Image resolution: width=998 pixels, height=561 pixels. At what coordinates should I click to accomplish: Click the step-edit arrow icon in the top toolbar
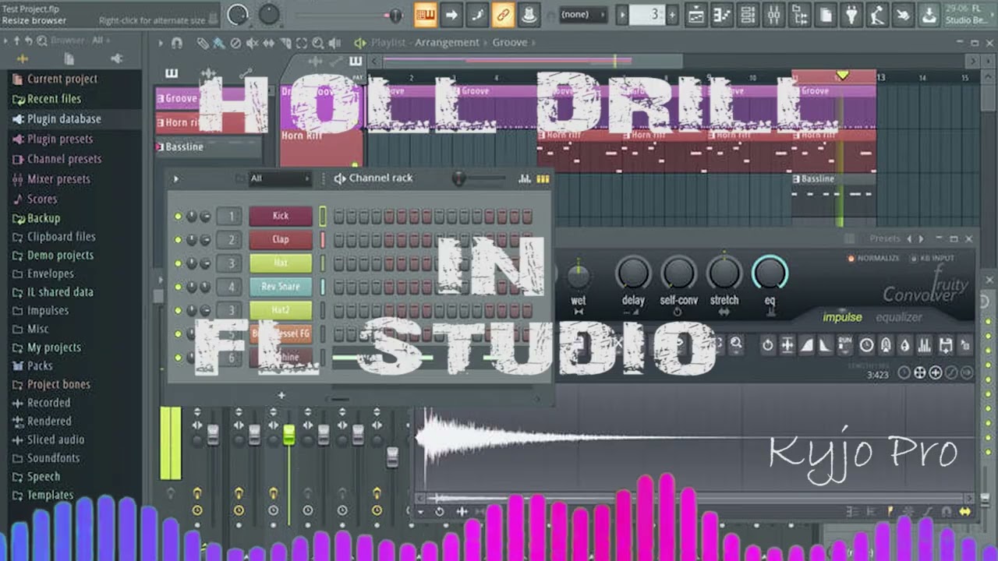pos(451,14)
